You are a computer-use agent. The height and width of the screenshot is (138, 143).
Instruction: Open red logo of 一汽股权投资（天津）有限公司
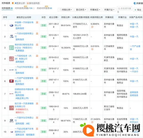11,59
